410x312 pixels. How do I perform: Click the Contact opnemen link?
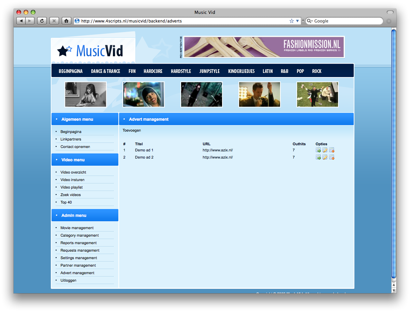[75, 147]
